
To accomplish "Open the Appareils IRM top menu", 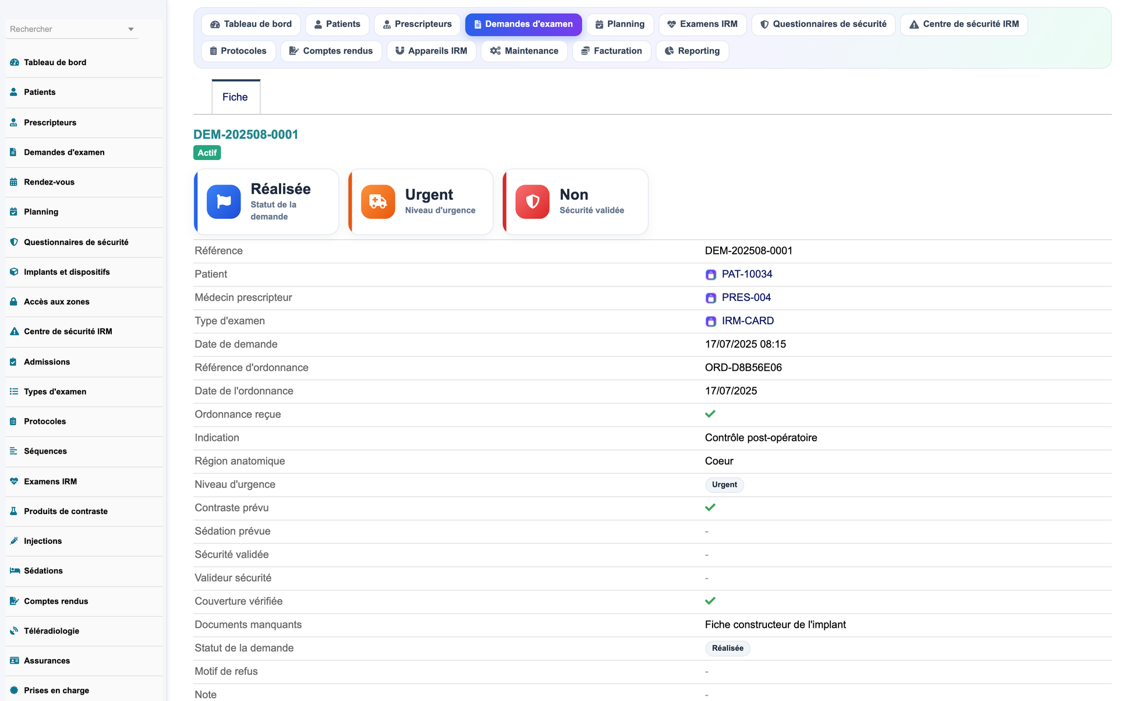I will [x=431, y=51].
